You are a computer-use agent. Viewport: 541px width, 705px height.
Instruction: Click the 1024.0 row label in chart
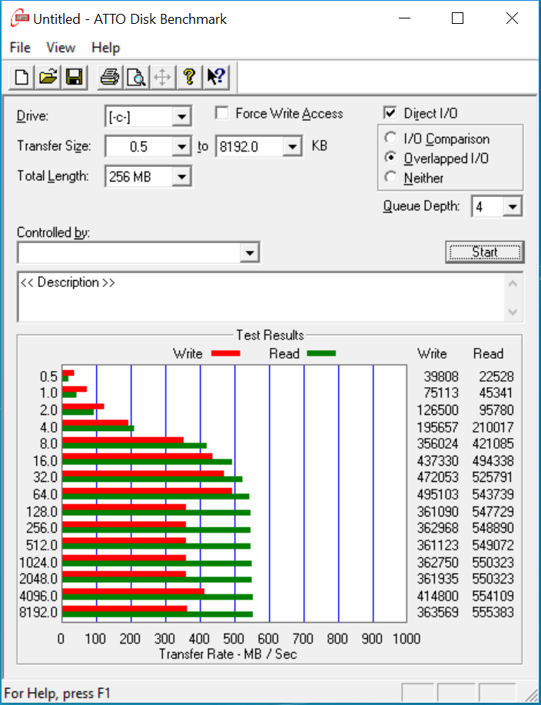click(38, 563)
